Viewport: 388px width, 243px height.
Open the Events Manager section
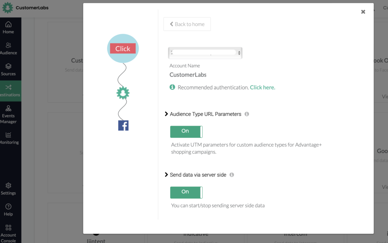pyautogui.click(x=8, y=112)
